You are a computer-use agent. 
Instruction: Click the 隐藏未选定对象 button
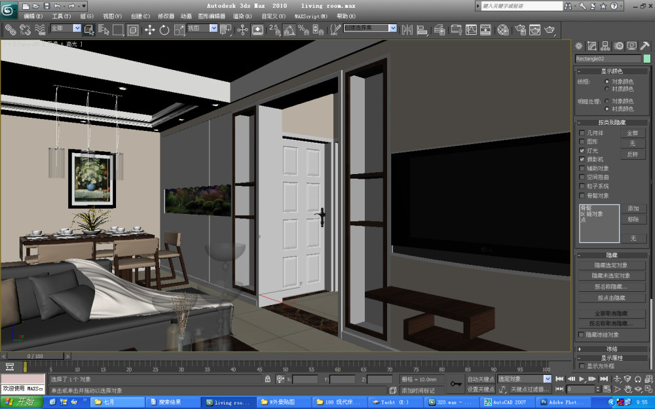click(x=612, y=276)
